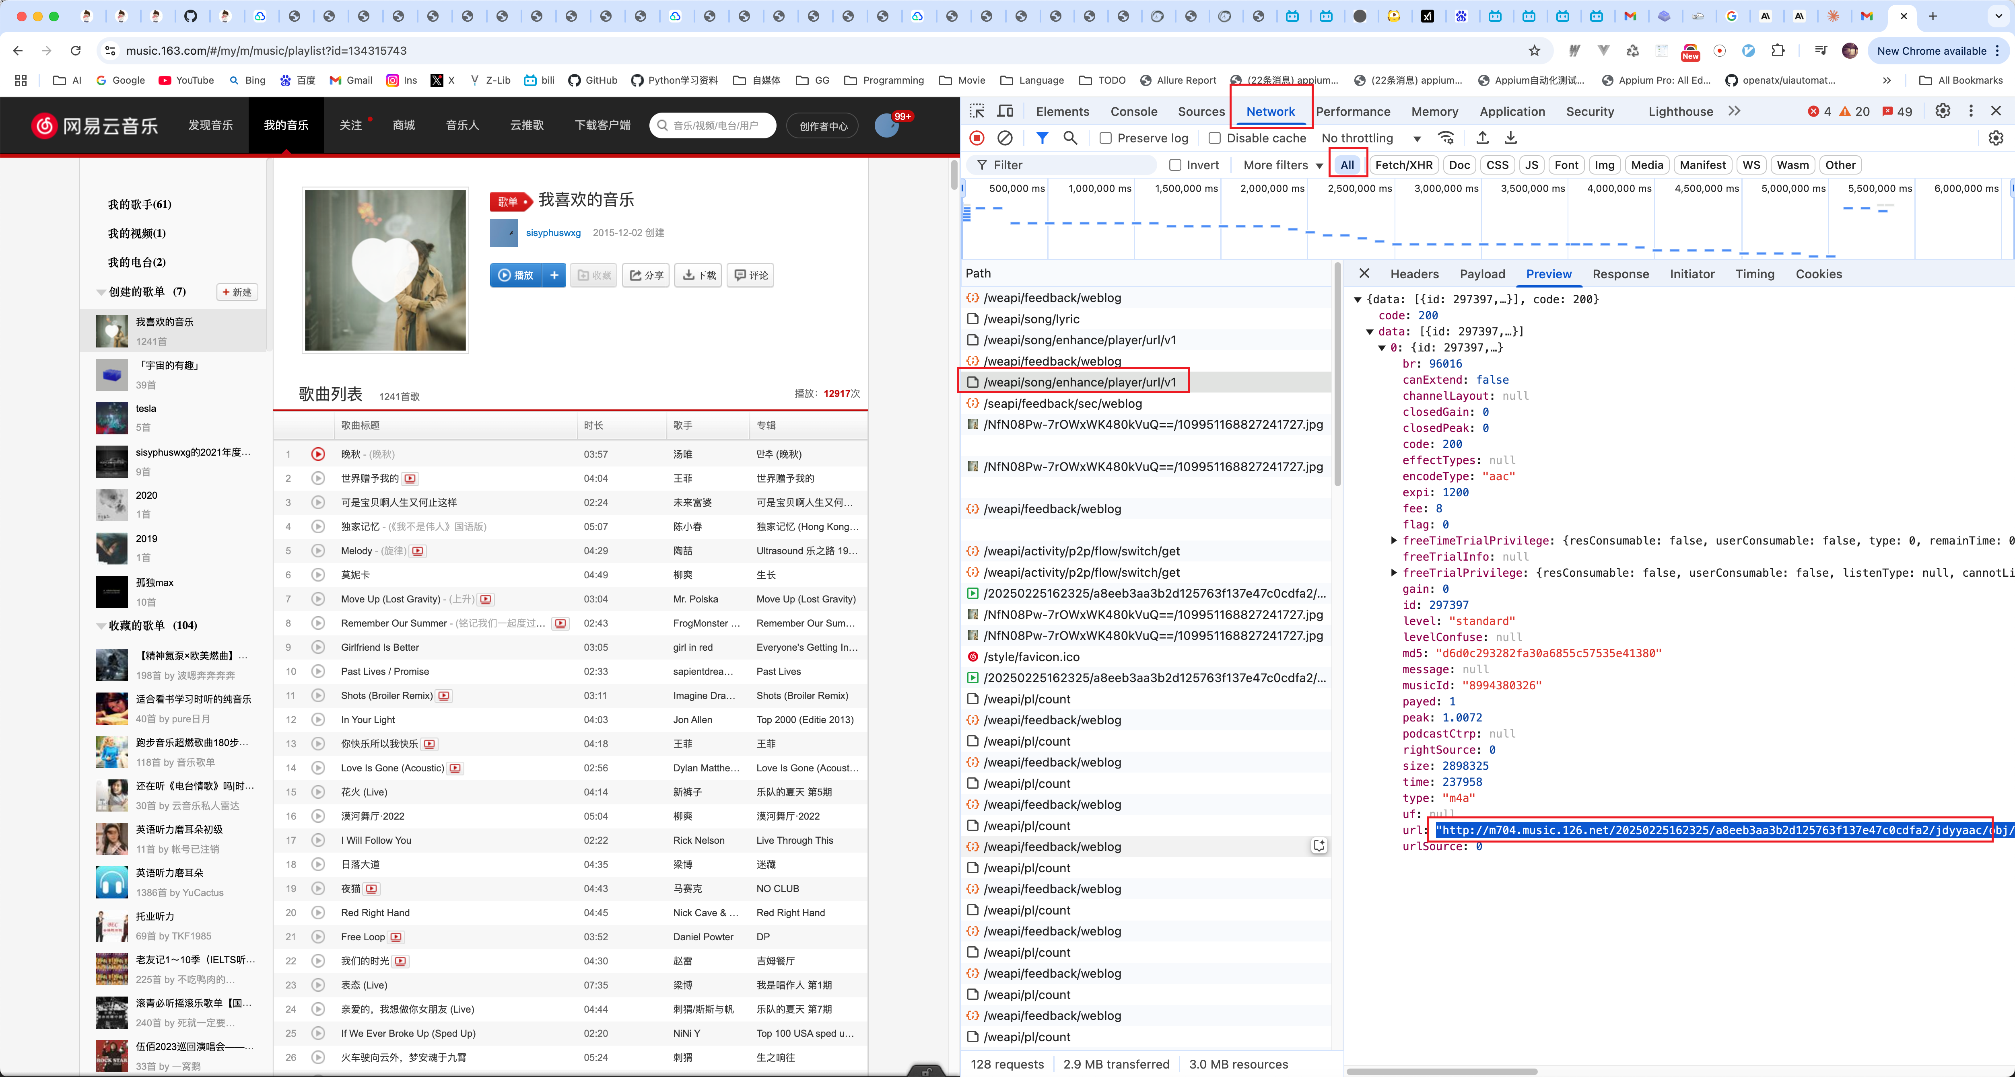Play song 莫妮卡 with its play icon
This screenshot has height=1077, width=2015.
click(x=317, y=574)
